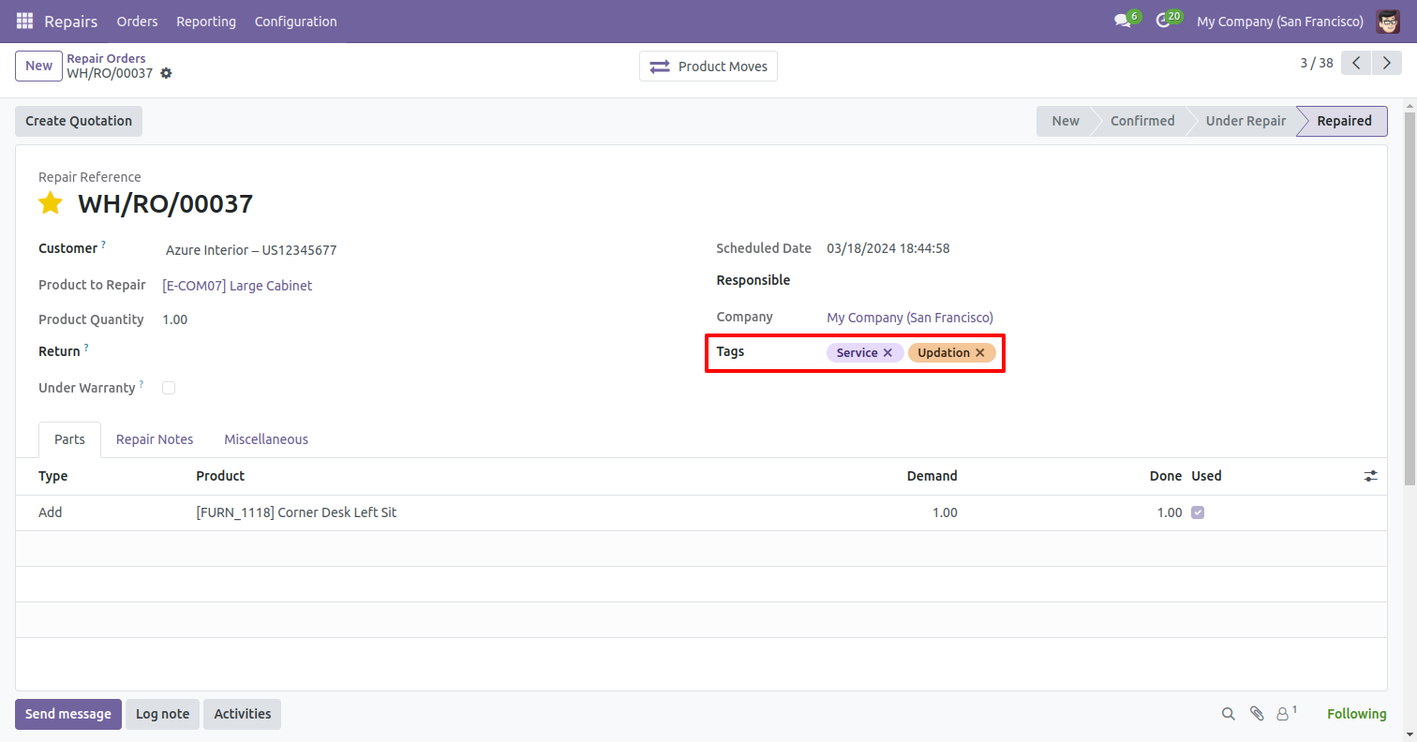Open the Configuration menu
Image resolution: width=1417 pixels, height=742 pixels.
tap(295, 21)
